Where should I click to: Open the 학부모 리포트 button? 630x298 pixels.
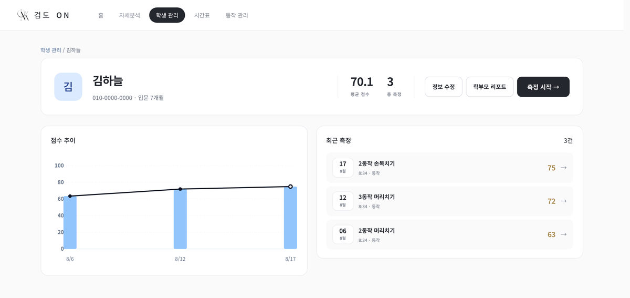[489, 87]
